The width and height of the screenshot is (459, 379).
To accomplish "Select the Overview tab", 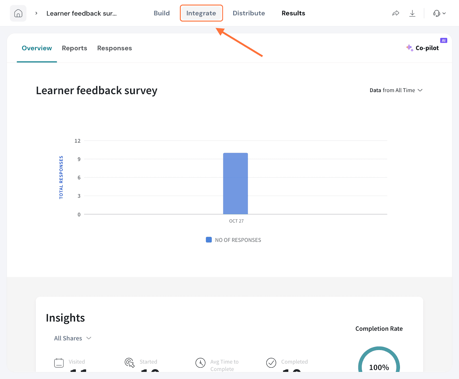I will (37, 48).
